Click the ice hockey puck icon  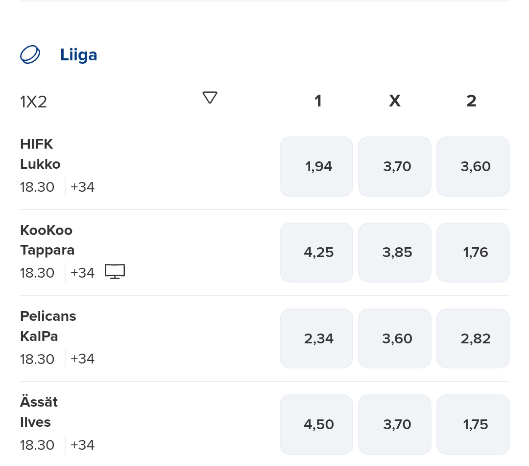30,54
